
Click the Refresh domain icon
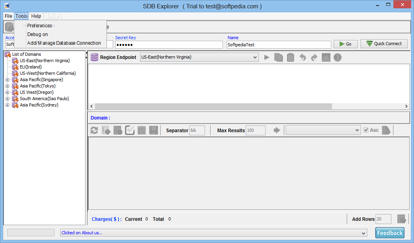point(94,130)
